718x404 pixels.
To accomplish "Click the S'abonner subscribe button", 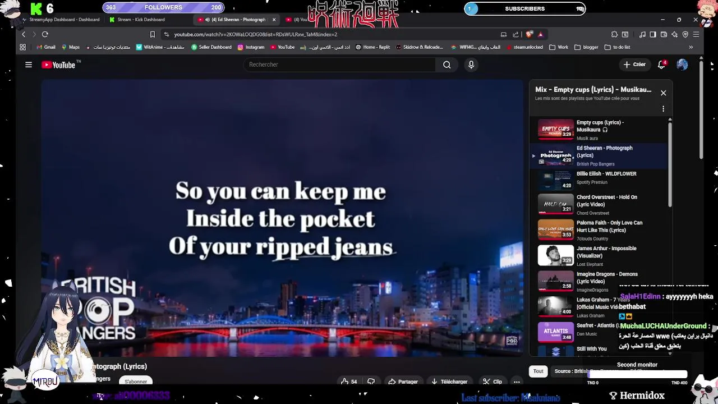I will [x=136, y=382].
